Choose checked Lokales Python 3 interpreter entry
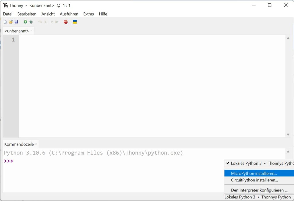Image resolution: width=294 pixels, height=201 pixels. click(x=259, y=163)
